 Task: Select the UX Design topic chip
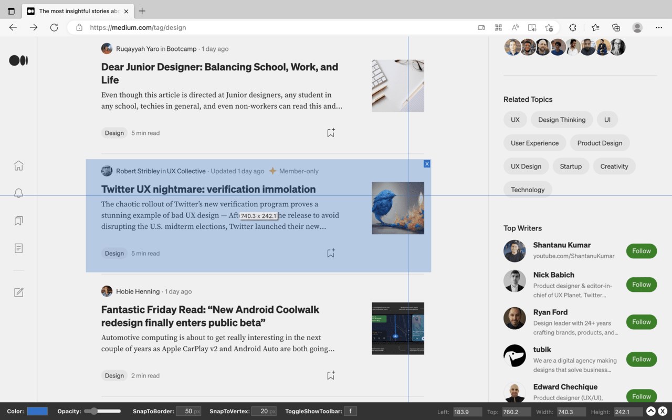point(526,166)
